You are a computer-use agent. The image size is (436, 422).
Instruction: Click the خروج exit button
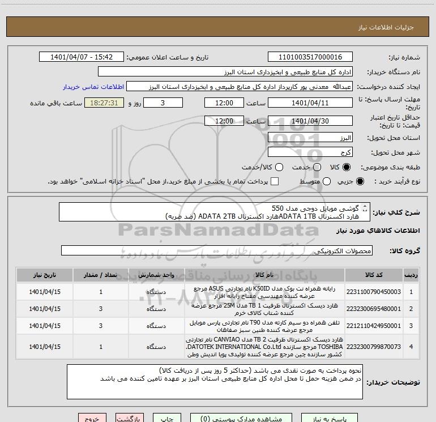click(x=92, y=418)
